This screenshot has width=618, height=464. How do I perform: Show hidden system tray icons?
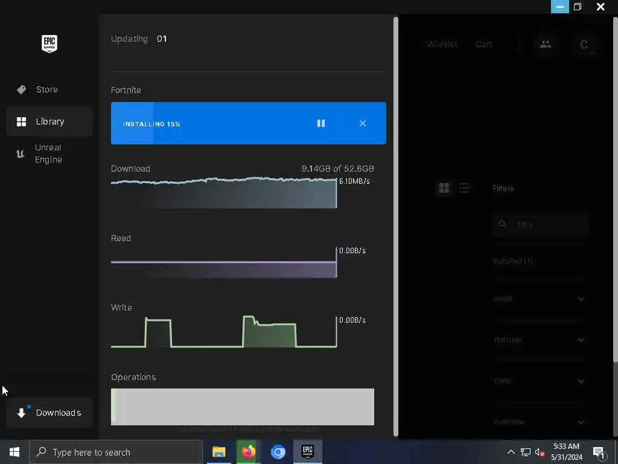511,452
